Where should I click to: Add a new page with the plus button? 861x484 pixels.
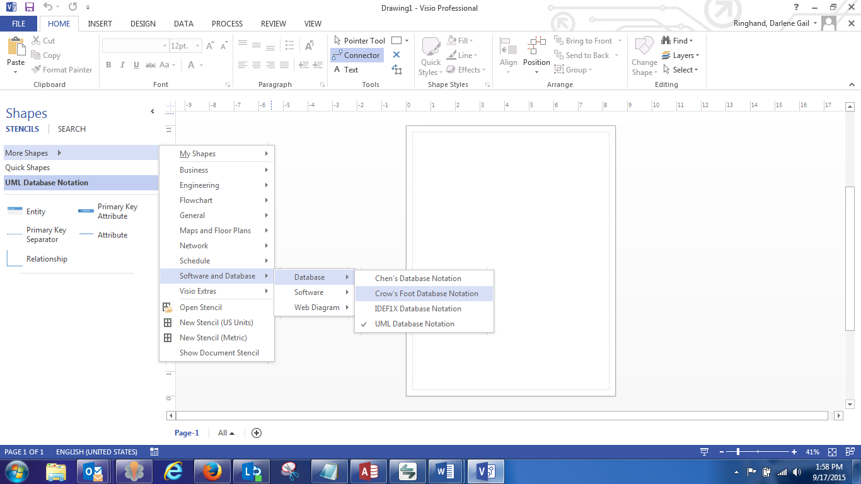pos(256,433)
